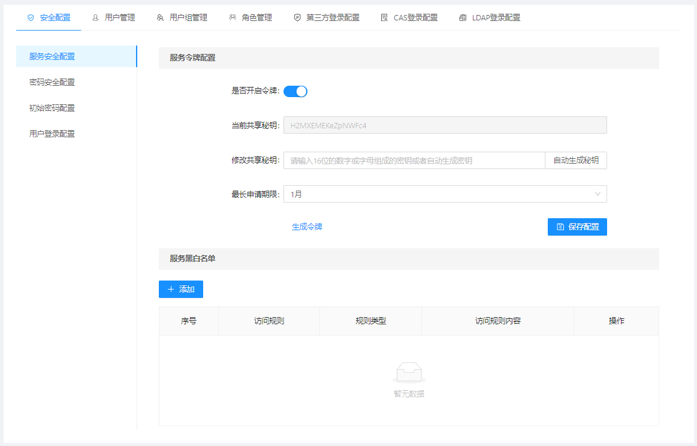Click the 自动生成秘钥 button
The width and height of the screenshot is (697, 446).
[576, 161]
